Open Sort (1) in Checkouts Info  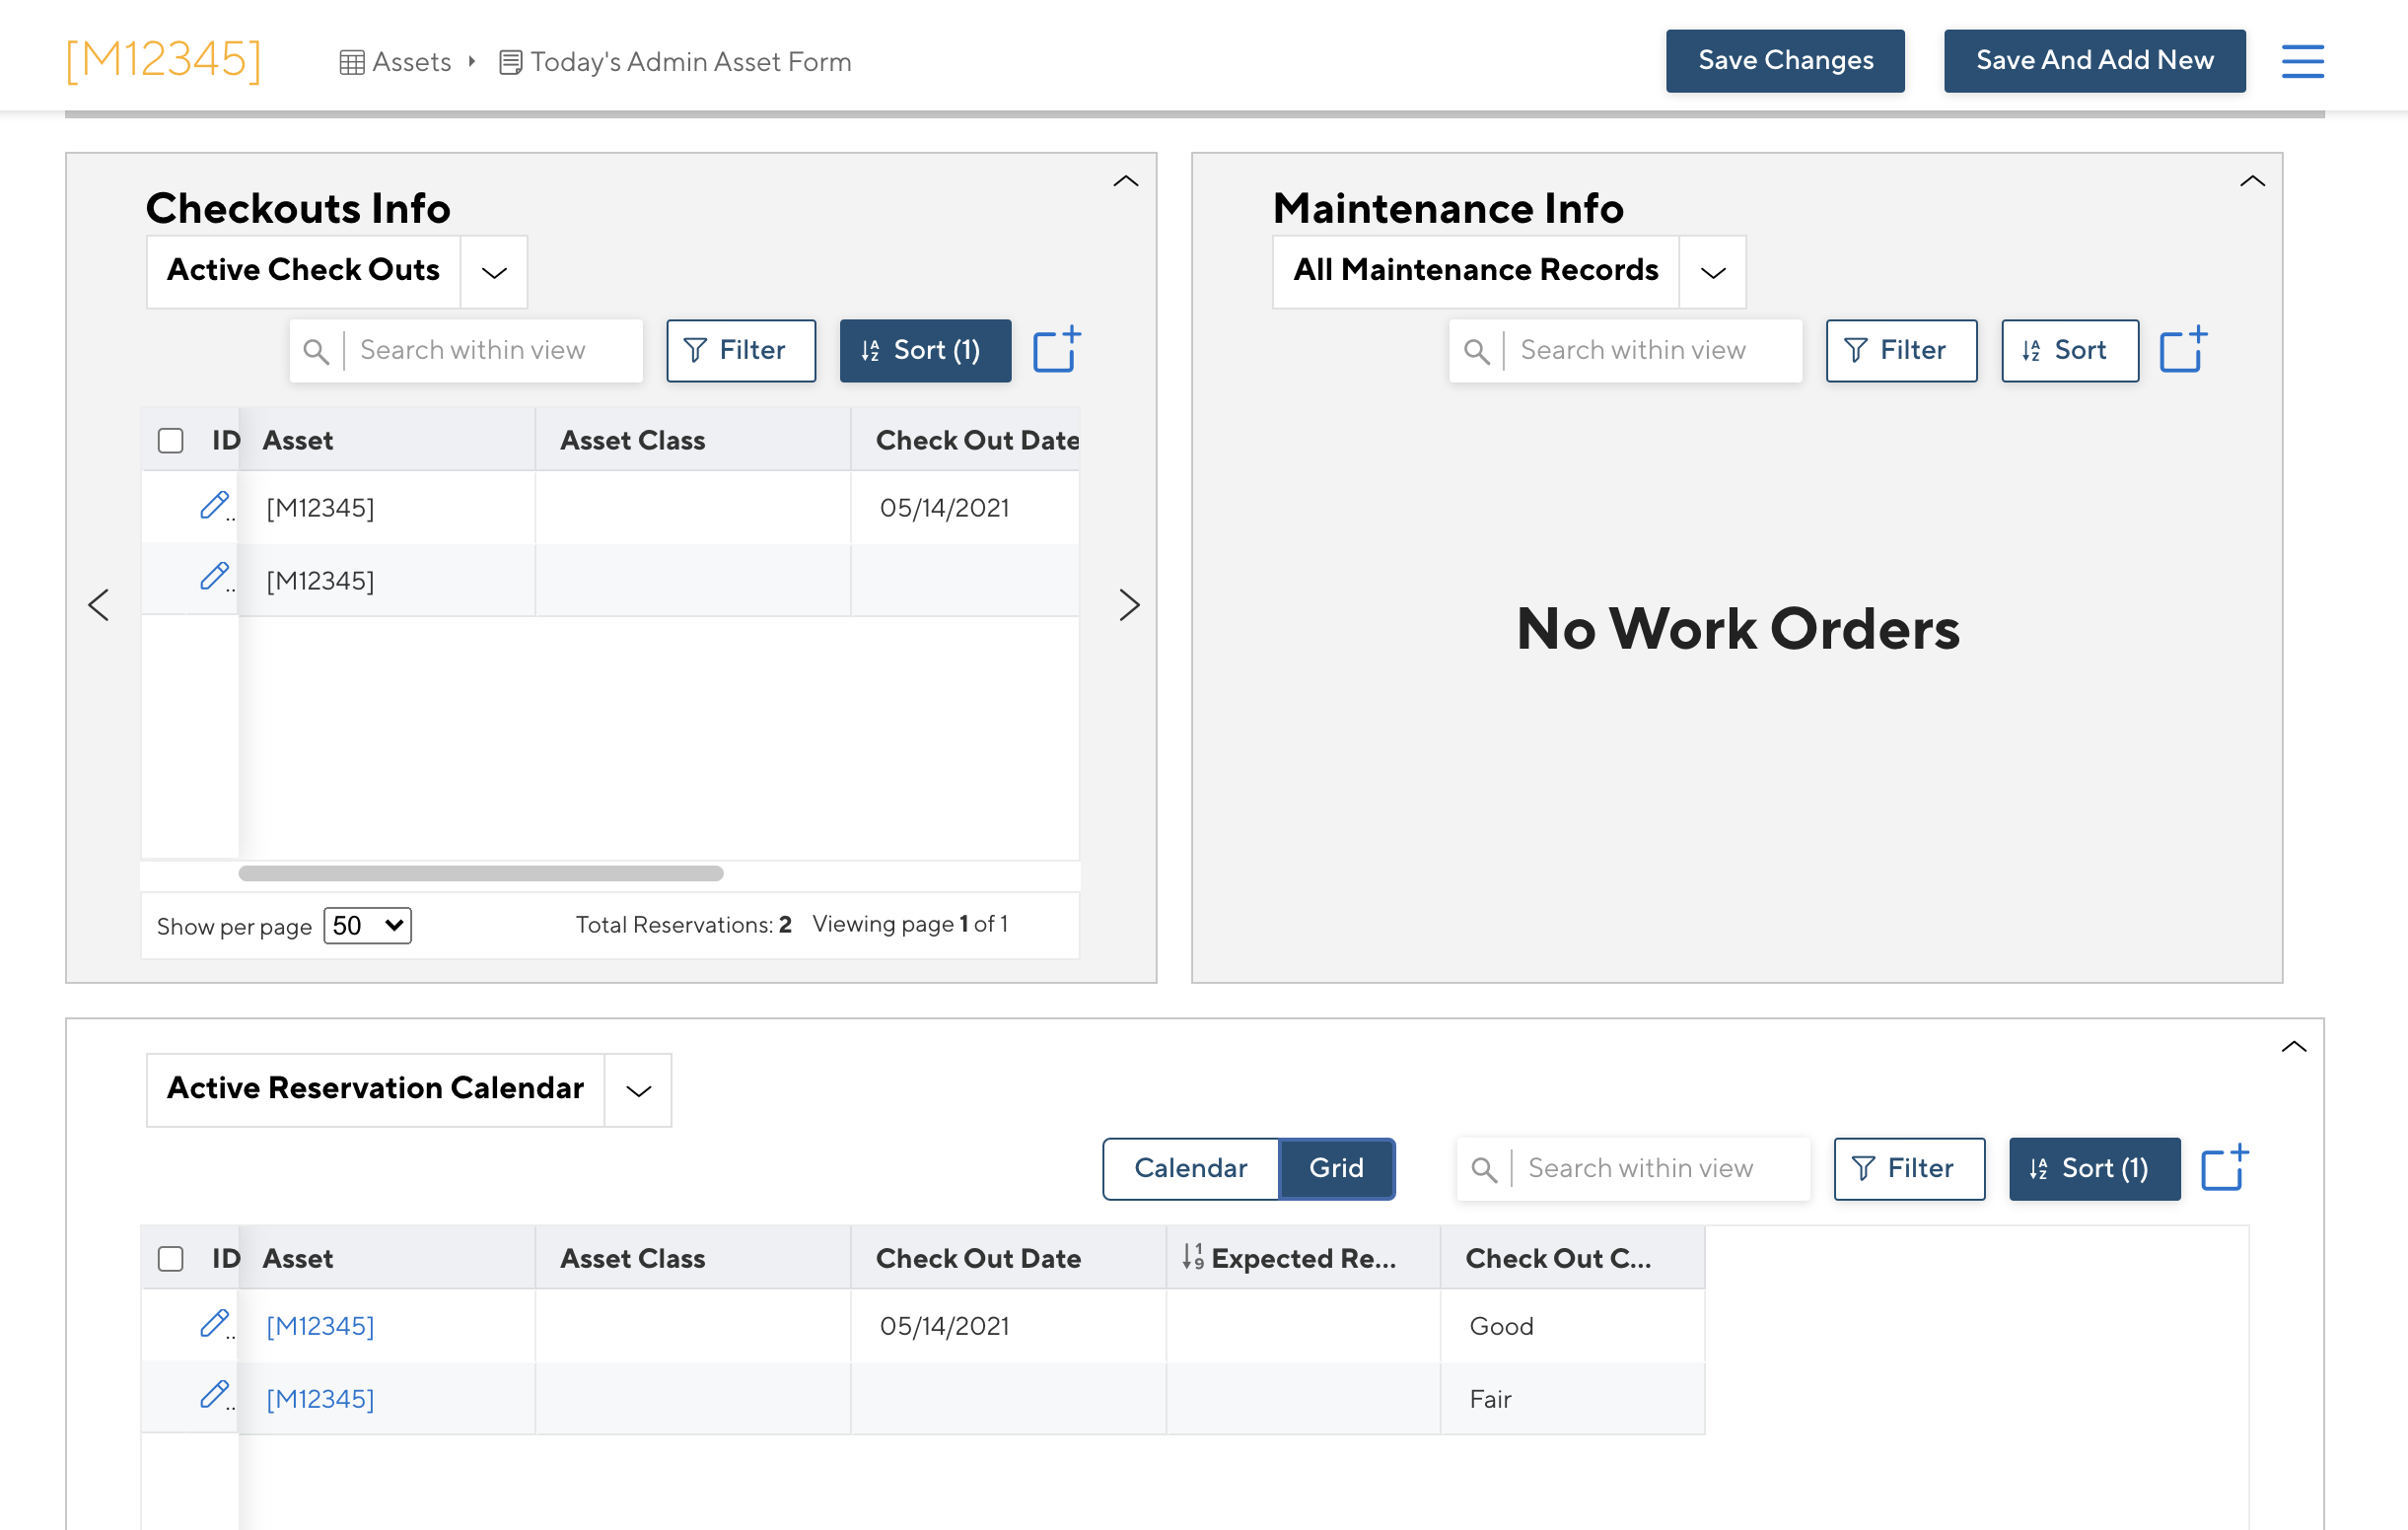[x=925, y=350]
